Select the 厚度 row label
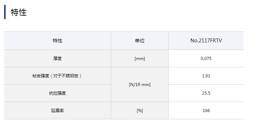 tap(58, 59)
